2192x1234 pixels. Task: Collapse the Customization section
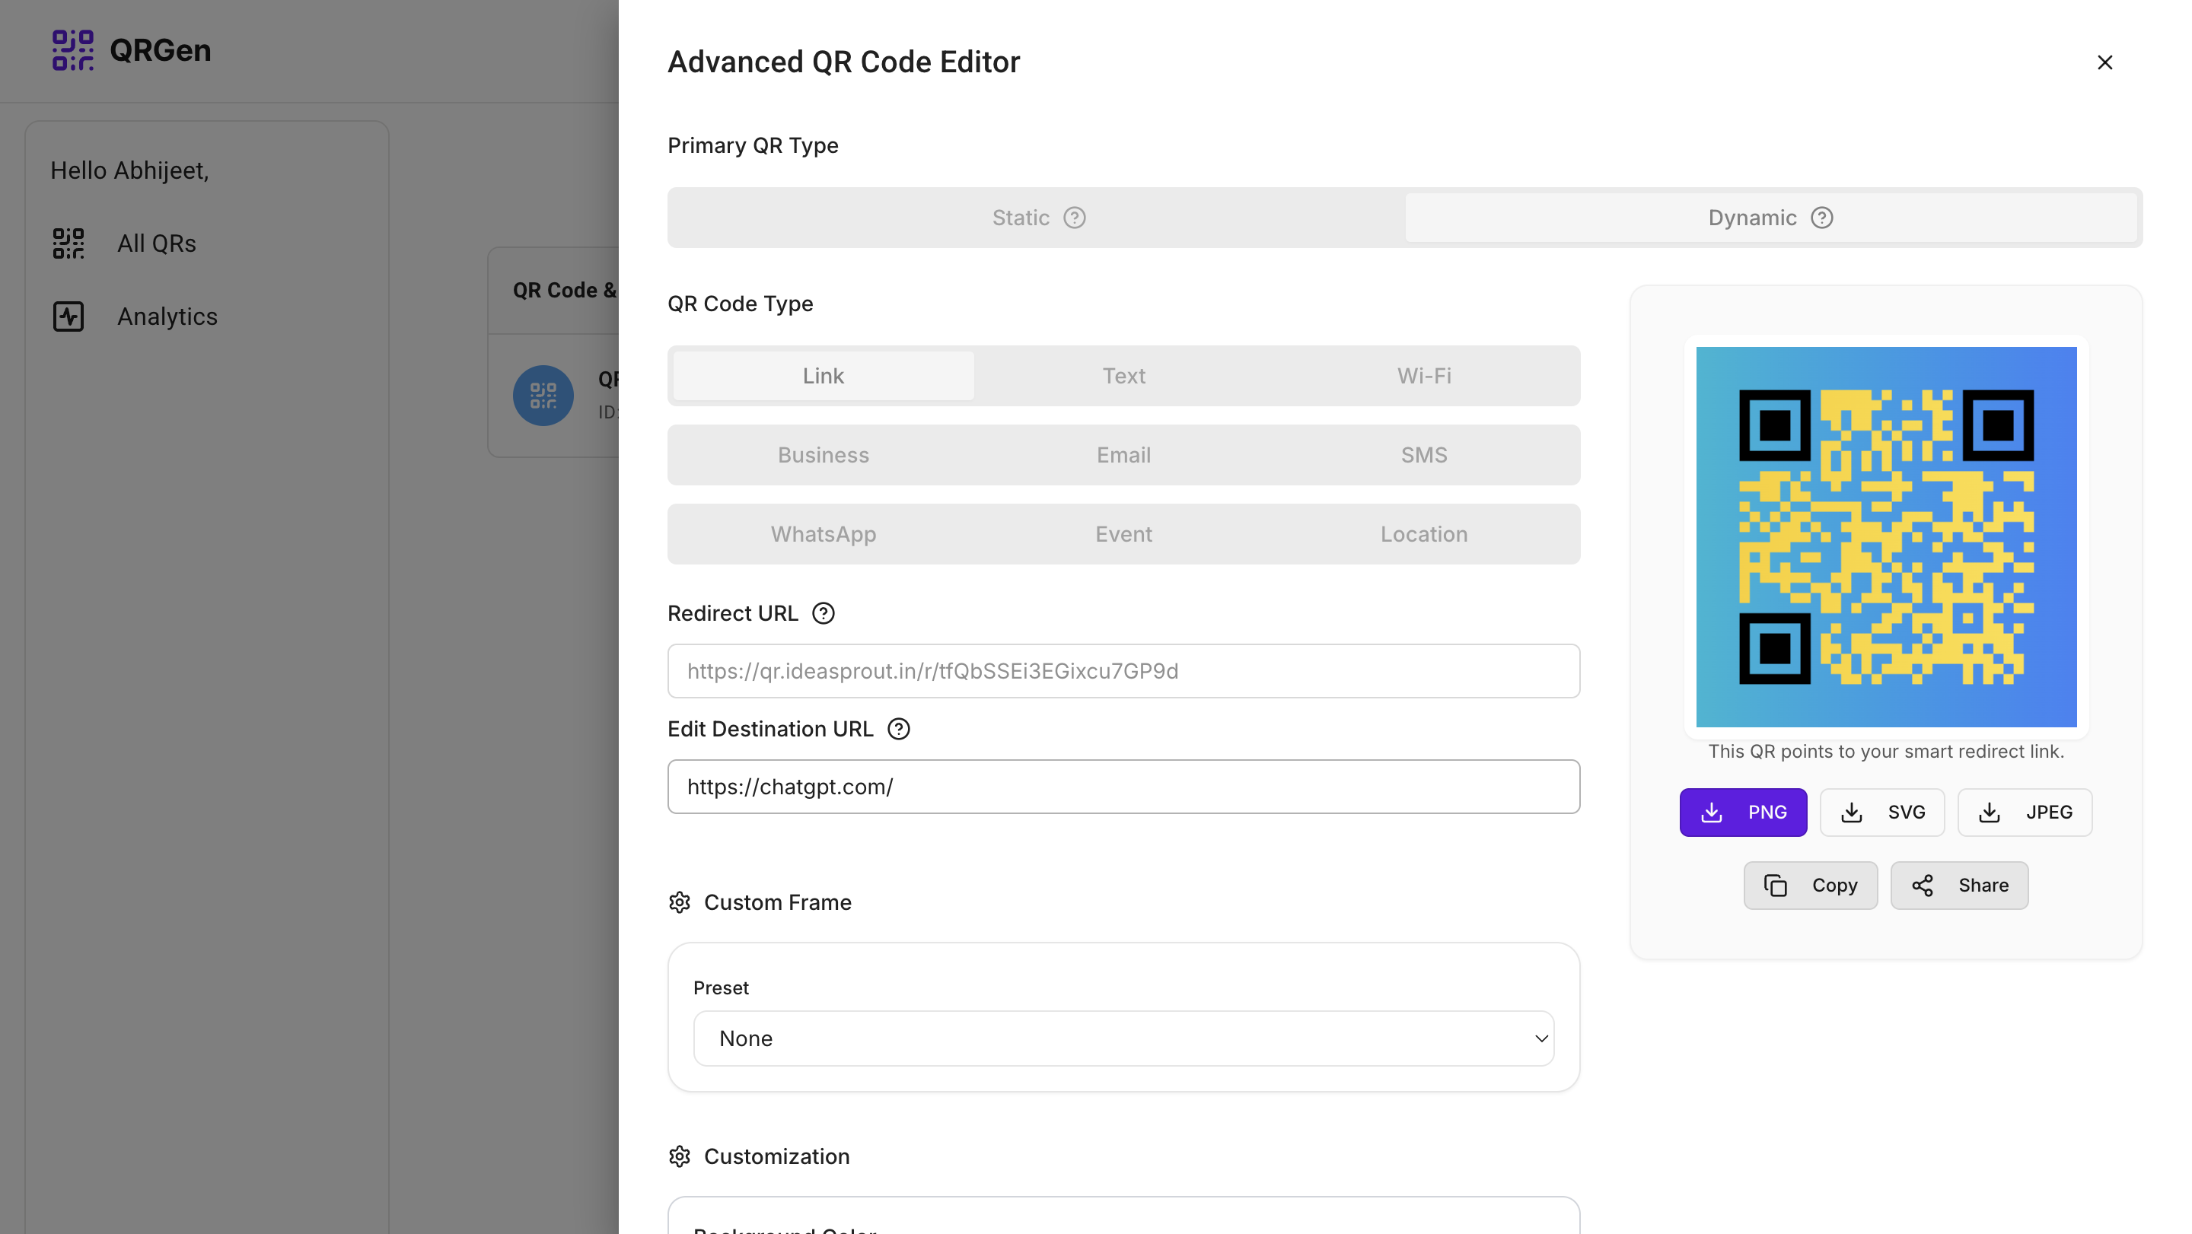776,1156
